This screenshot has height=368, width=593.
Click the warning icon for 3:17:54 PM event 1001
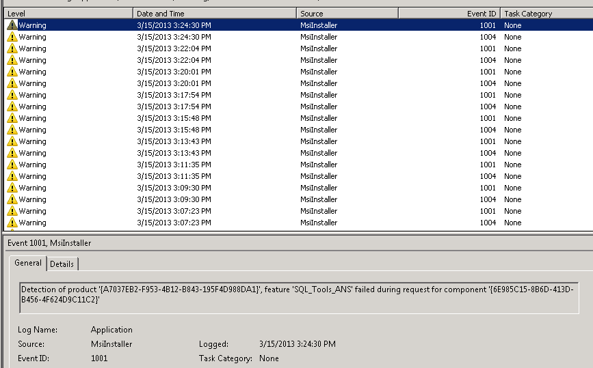coord(12,95)
